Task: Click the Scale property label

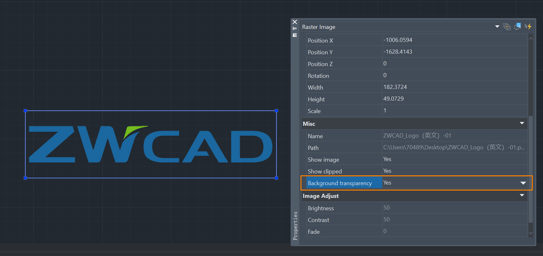Action: pyautogui.click(x=314, y=111)
